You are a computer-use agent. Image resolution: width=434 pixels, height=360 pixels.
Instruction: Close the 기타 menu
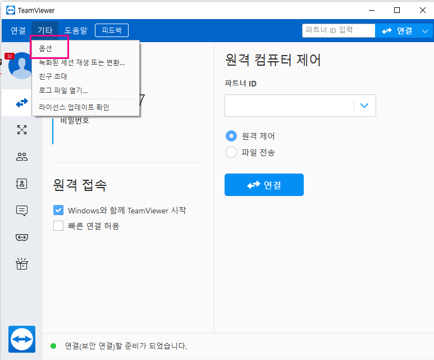click(x=45, y=30)
